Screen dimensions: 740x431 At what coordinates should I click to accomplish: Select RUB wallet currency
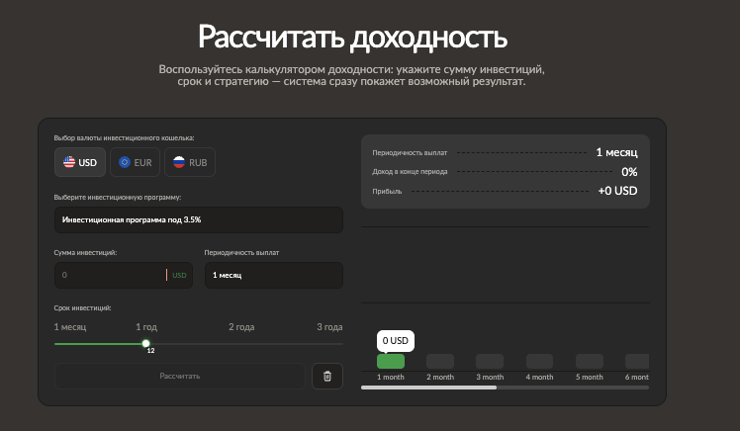point(190,162)
